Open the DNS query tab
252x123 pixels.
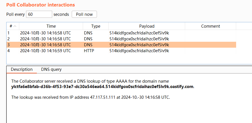pyautogui.click(x=51, y=69)
